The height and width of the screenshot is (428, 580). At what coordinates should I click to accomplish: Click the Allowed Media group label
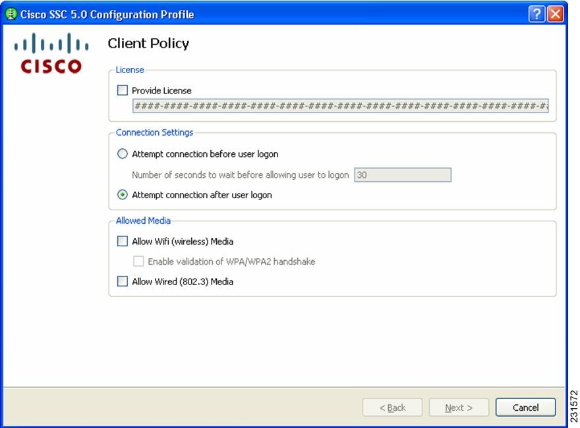click(143, 221)
